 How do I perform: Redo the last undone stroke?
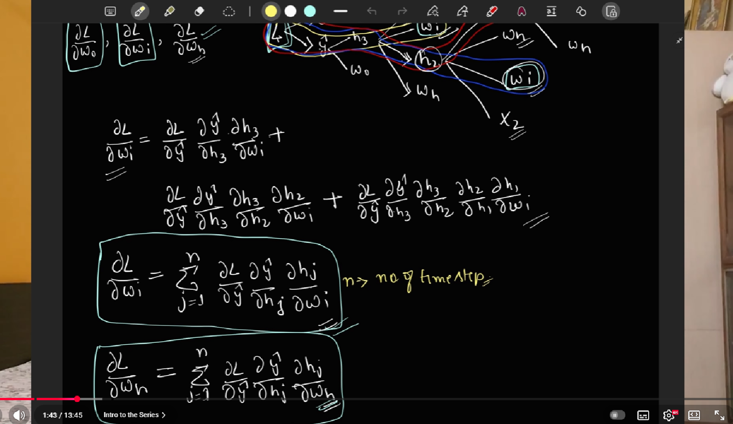click(402, 11)
